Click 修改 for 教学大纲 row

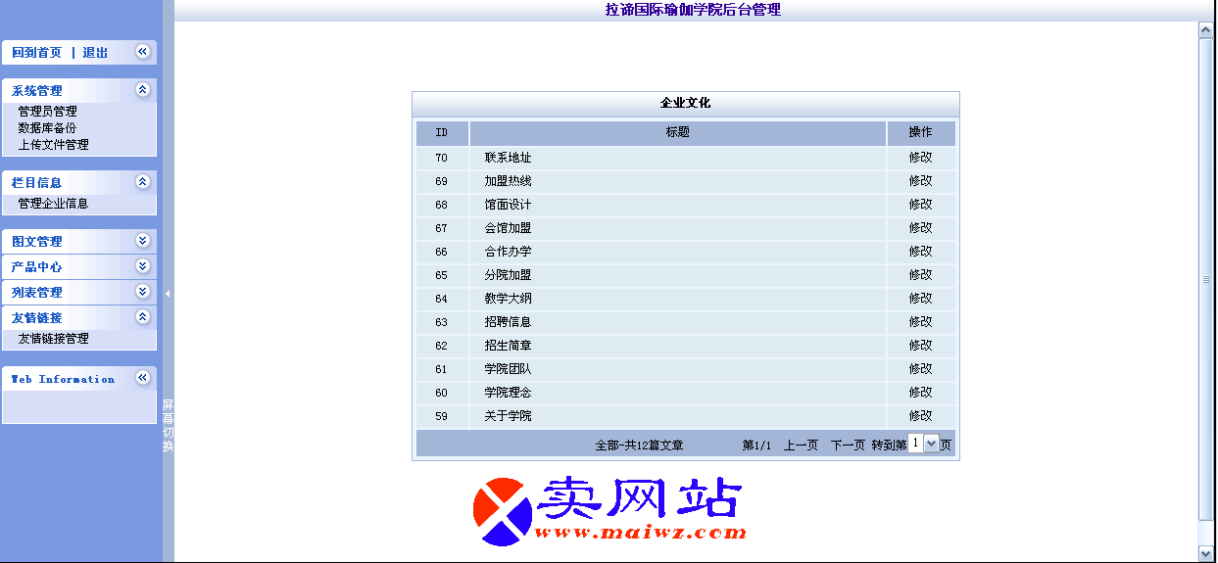coord(920,299)
